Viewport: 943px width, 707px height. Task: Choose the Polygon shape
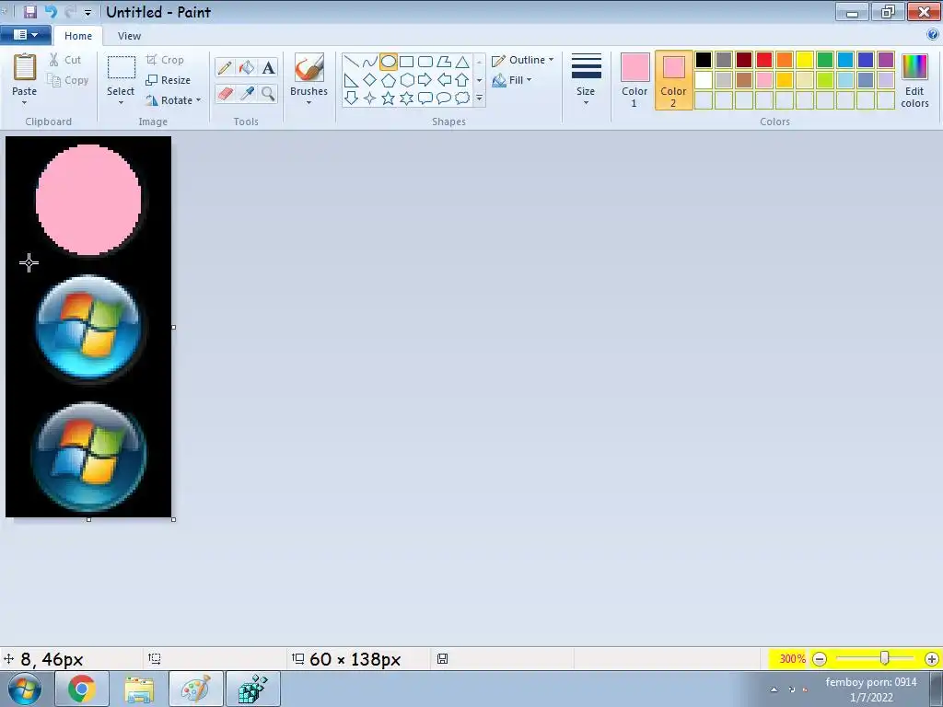coord(444,62)
